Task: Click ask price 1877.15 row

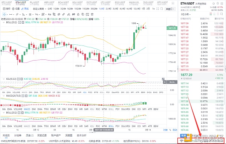Action: point(202,70)
